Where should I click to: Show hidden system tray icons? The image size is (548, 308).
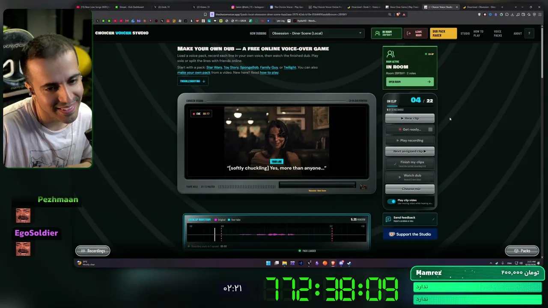(491, 263)
